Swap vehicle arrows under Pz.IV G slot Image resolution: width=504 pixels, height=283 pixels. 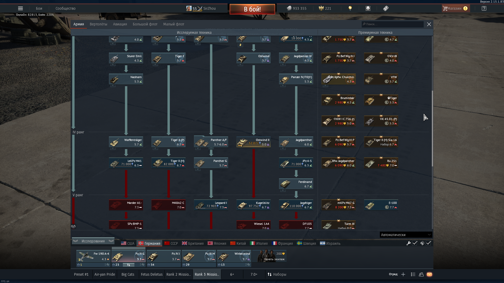(129, 265)
